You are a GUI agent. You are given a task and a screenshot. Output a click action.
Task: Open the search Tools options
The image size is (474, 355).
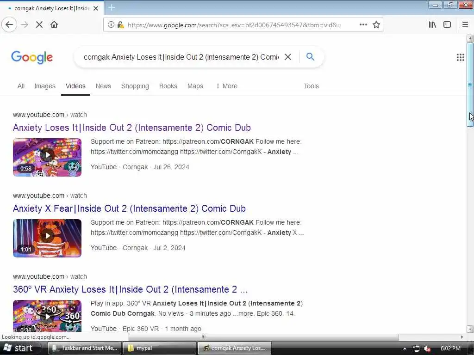[x=311, y=86]
